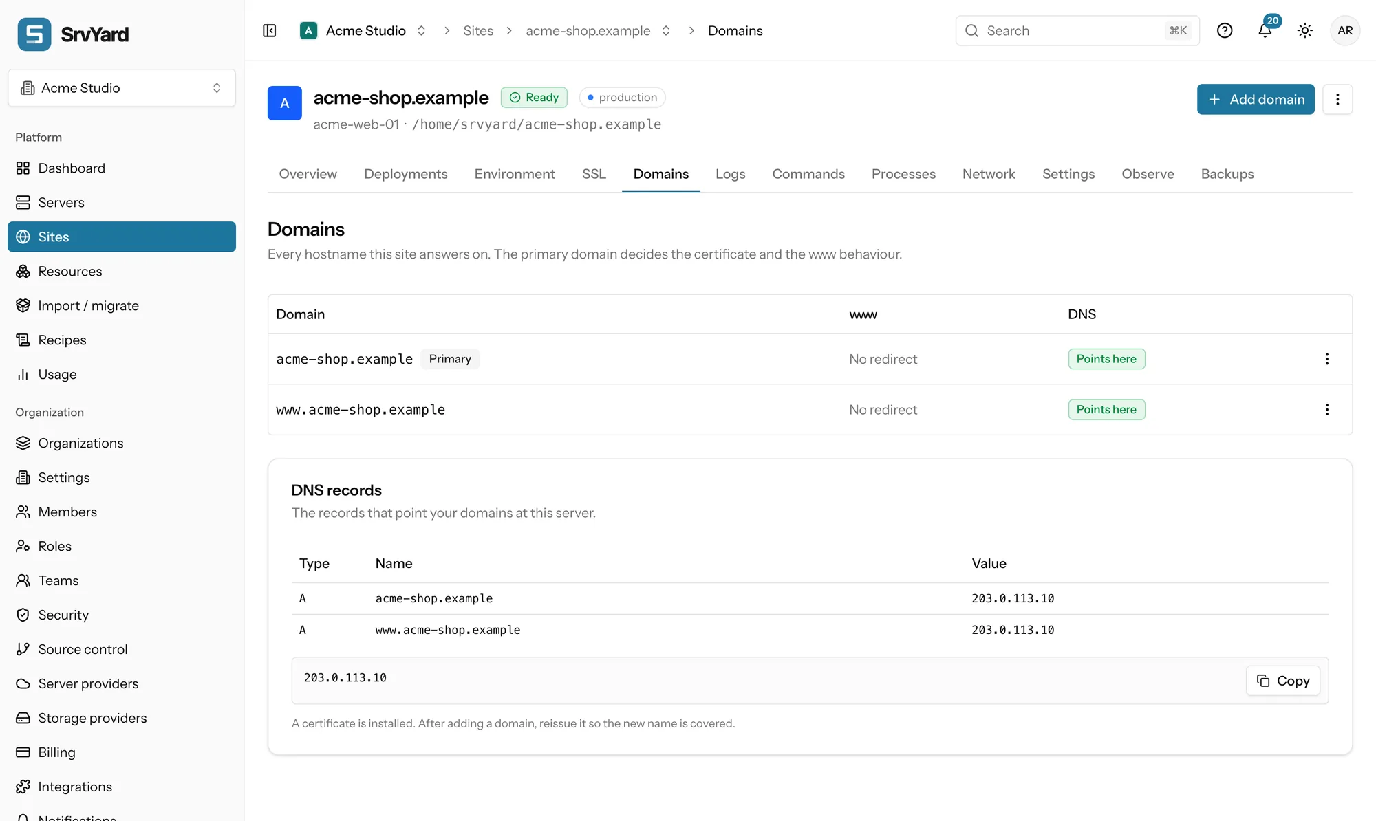Click the Search input field
The width and height of the screenshot is (1376, 821).
(1077, 31)
